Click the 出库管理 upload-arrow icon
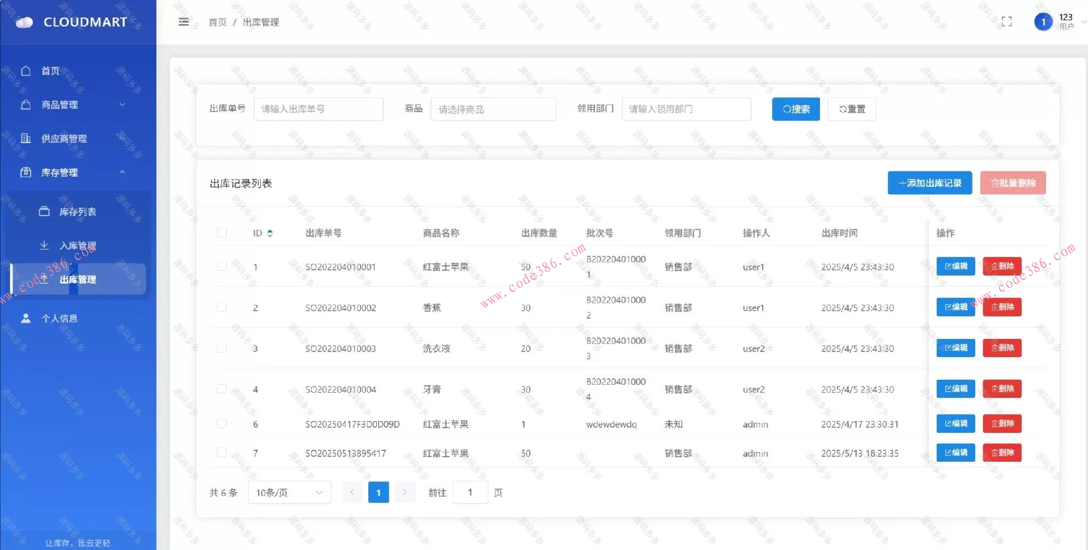This screenshot has width=1088, height=550. [x=44, y=278]
